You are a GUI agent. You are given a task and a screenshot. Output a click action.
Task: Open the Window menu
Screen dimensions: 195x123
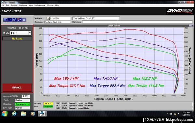50,5
